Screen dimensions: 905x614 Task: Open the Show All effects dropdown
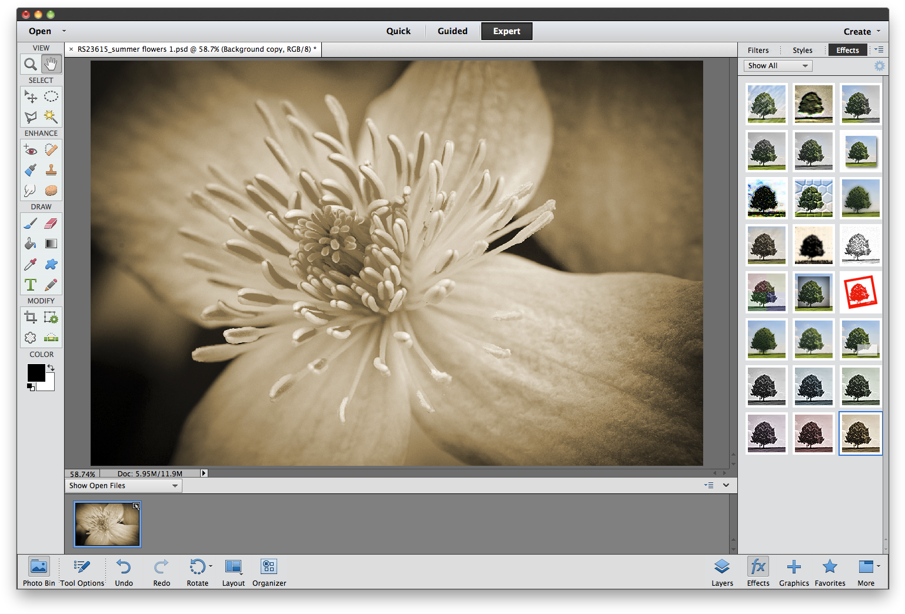pyautogui.click(x=777, y=65)
